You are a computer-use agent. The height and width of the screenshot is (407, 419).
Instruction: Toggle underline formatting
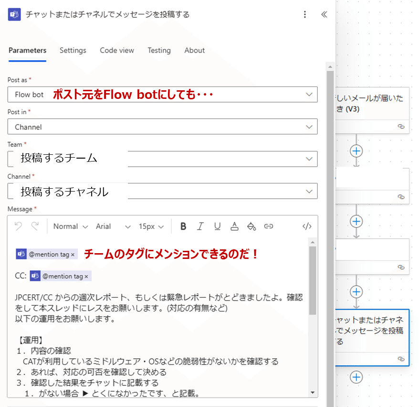[217, 226]
